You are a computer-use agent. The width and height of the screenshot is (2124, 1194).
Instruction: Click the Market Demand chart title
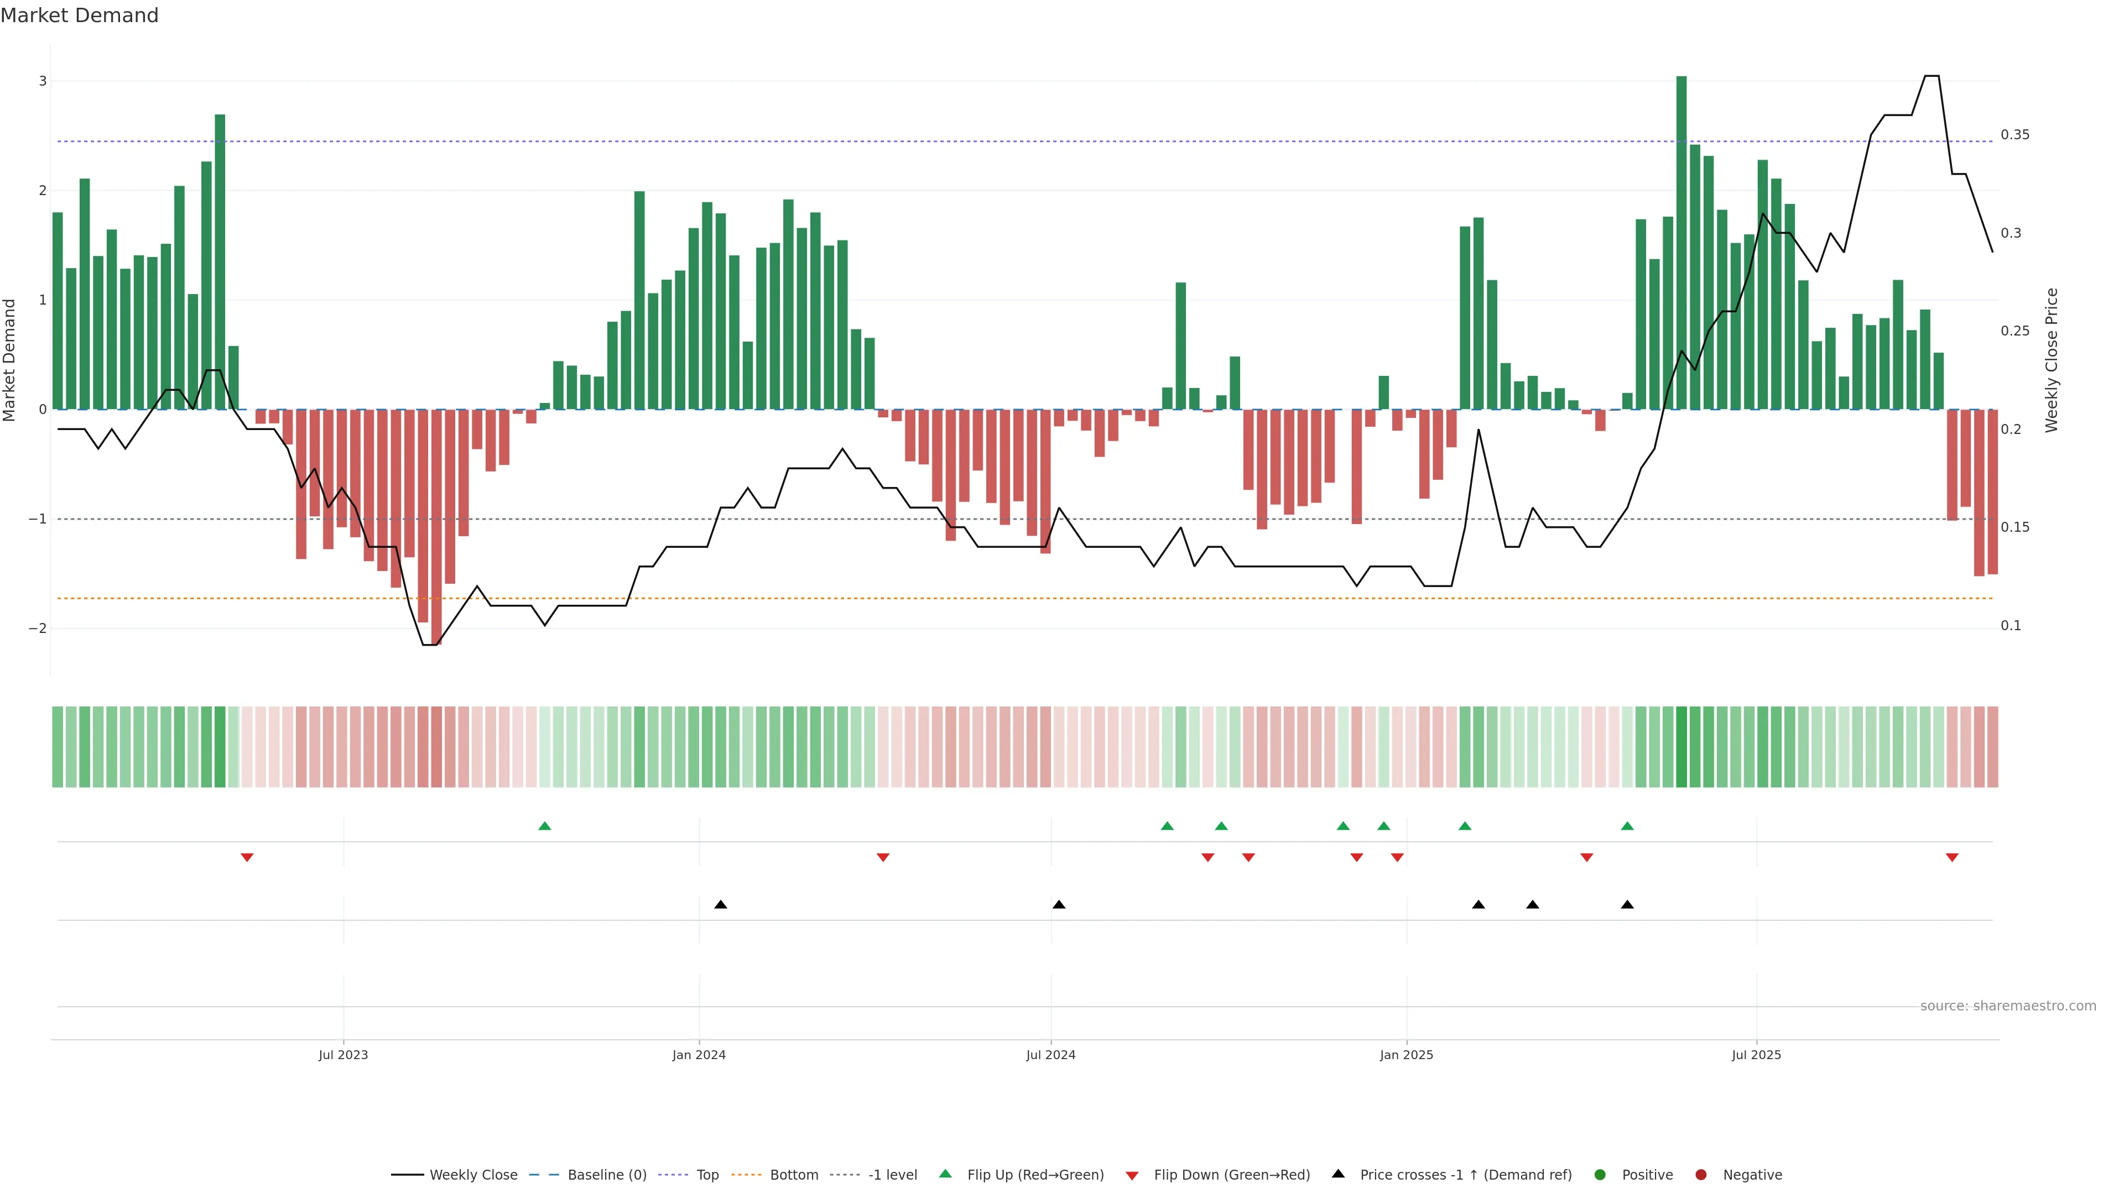(79, 15)
